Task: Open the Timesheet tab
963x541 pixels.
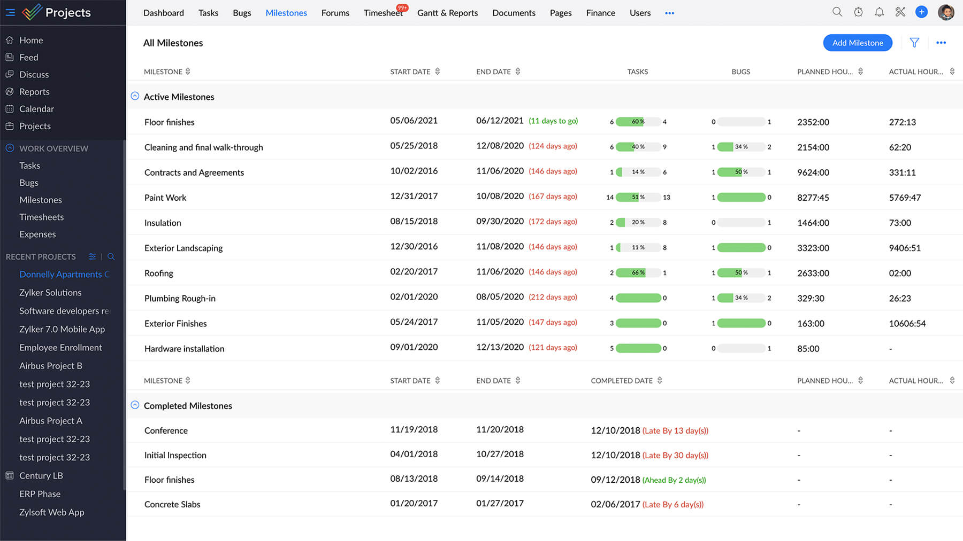Action: pos(383,13)
